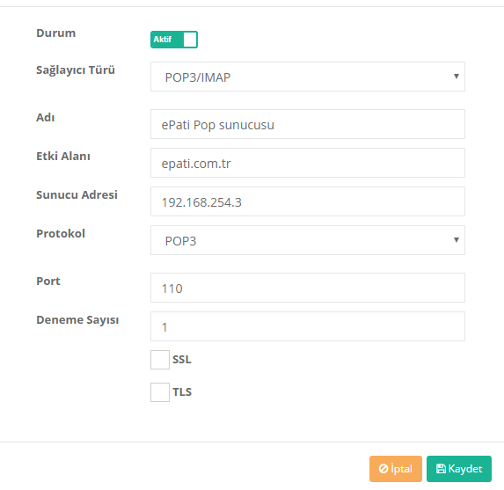Click the TLS label text

[x=182, y=392]
